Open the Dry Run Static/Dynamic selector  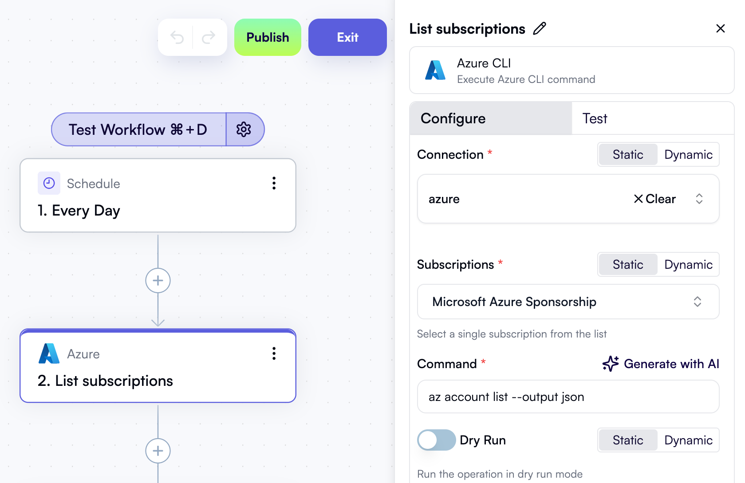tap(658, 440)
